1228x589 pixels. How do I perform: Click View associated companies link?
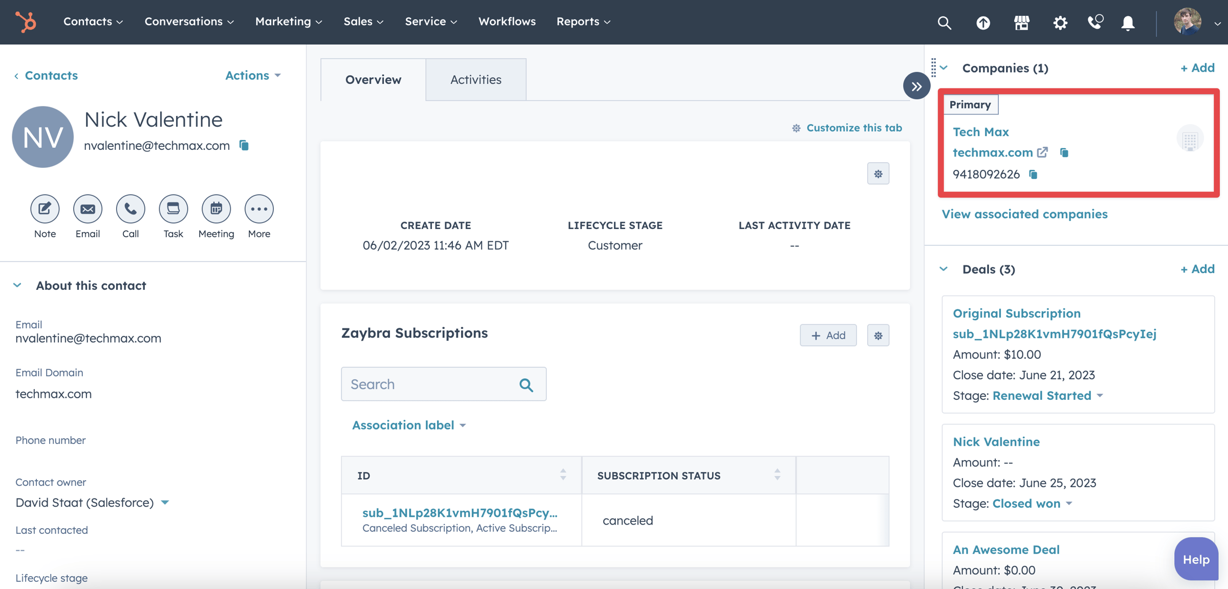pos(1024,214)
